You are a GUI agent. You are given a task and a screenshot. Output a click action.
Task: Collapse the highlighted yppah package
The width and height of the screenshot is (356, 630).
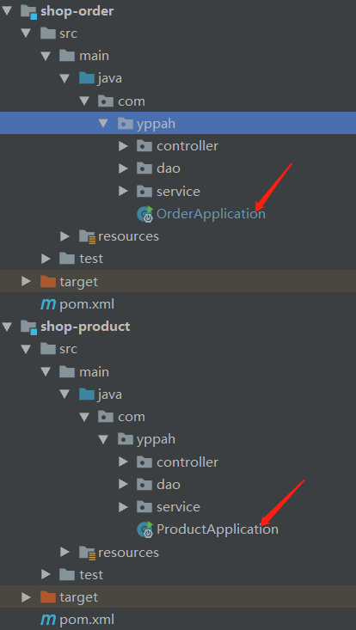coord(104,124)
